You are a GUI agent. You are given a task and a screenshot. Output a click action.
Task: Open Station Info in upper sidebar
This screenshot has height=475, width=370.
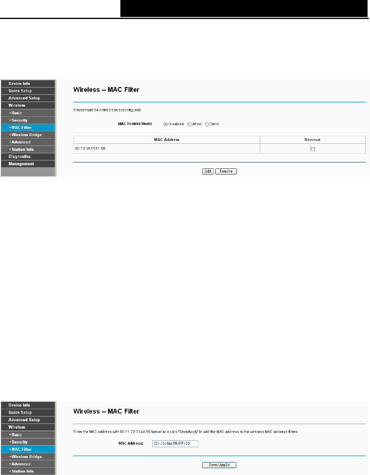coord(28,149)
